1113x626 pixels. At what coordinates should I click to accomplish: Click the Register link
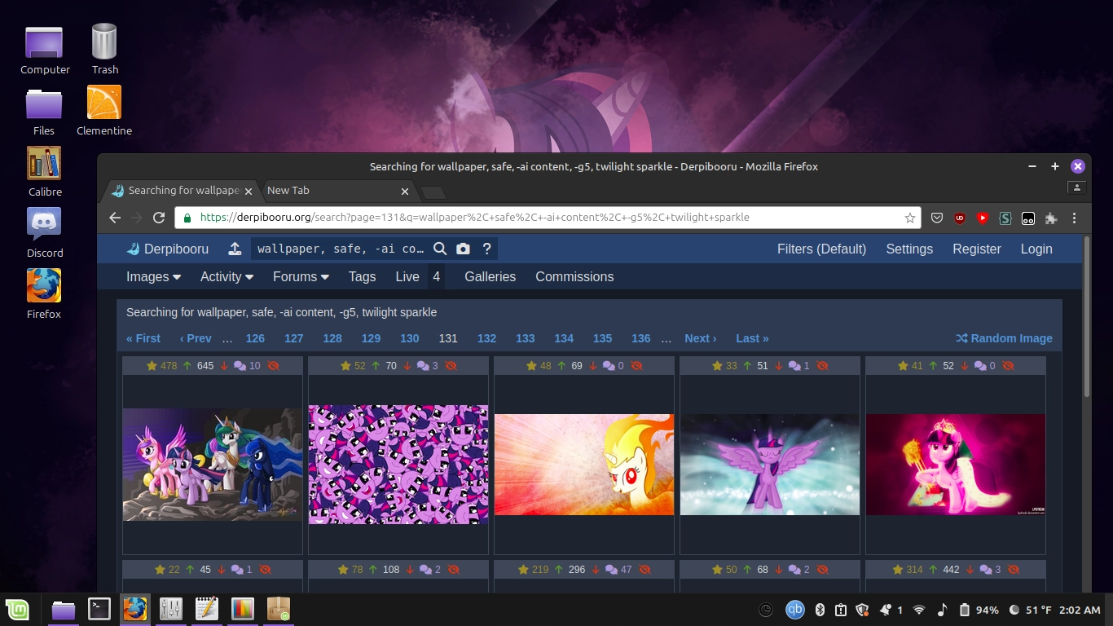pos(977,249)
